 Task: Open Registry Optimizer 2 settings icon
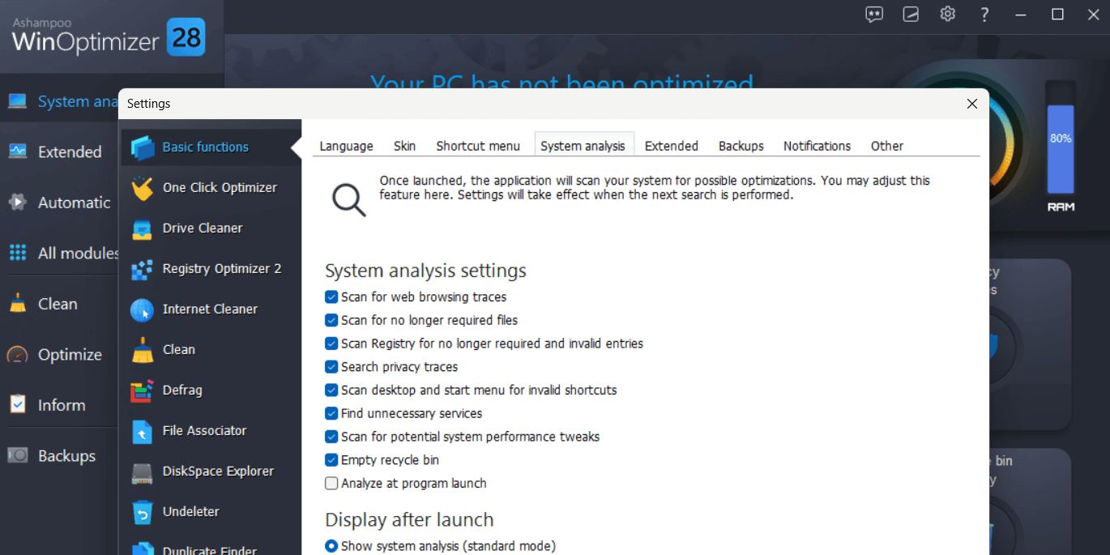click(143, 269)
